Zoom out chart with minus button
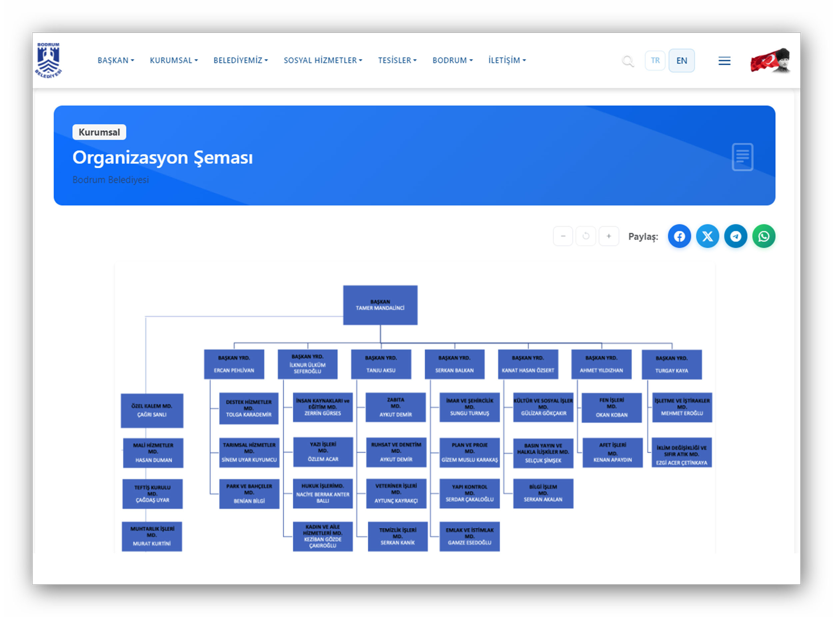Image resolution: width=833 pixels, height=617 pixels. pyautogui.click(x=563, y=236)
